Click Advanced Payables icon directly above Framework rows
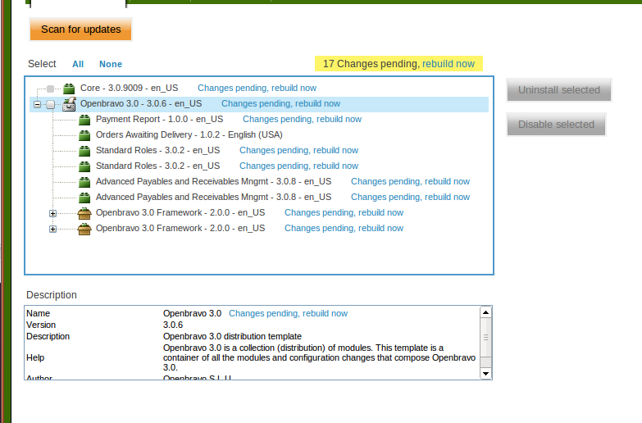Viewport: 642px width, 423px height. pyautogui.click(x=84, y=198)
